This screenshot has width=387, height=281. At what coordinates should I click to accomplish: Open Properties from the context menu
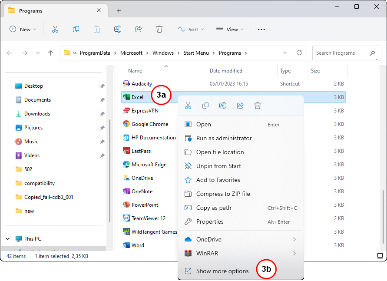[241, 221]
